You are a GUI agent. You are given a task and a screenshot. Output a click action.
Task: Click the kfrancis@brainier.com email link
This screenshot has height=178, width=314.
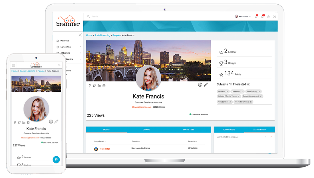click(142, 107)
